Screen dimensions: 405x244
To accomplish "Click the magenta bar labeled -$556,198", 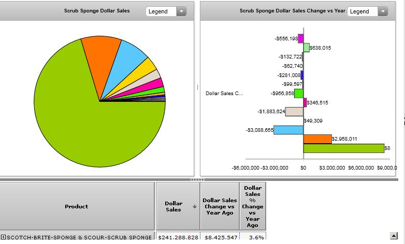I will click(300, 39).
